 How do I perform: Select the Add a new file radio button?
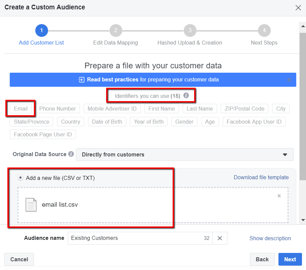pyautogui.click(x=20, y=178)
